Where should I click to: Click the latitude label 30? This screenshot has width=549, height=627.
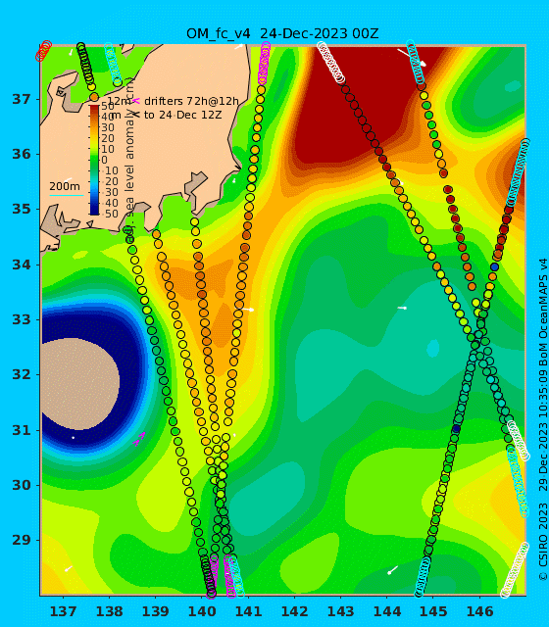(22, 485)
